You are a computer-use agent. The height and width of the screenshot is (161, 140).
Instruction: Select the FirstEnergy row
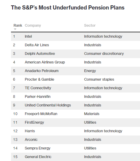76,122
